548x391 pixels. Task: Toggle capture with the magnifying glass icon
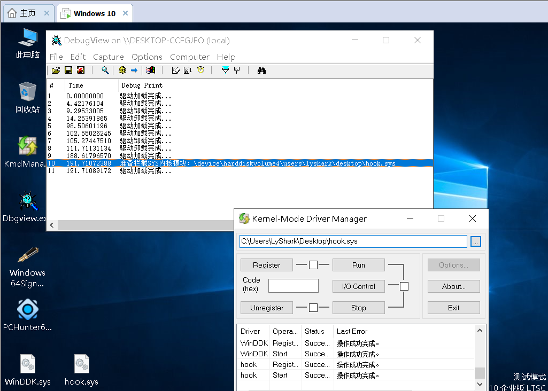[x=105, y=70]
